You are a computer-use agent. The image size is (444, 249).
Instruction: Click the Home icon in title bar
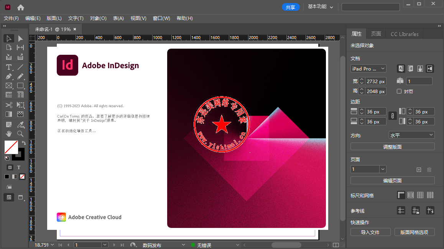[x=21, y=7]
